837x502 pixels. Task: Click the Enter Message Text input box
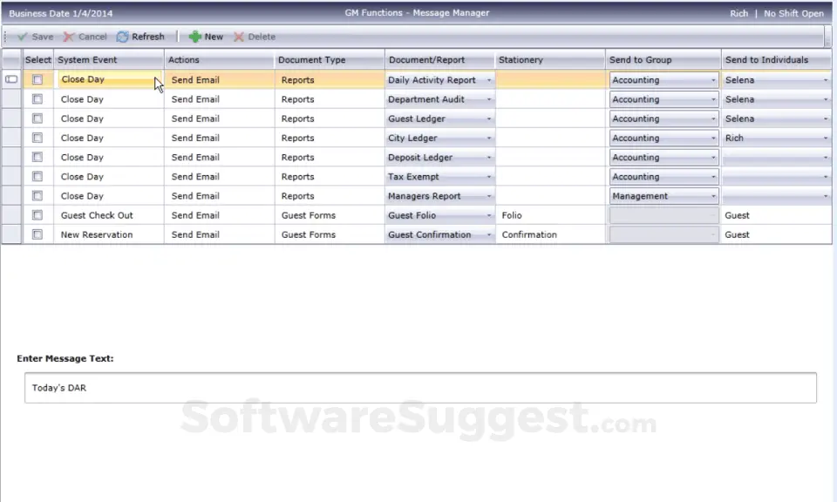(420, 388)
